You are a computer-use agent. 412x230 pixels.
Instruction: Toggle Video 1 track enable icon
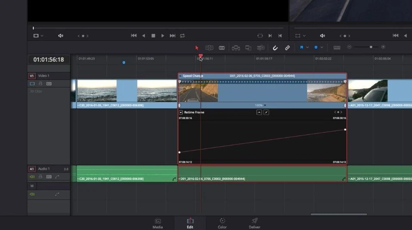(x=32, y=84)
